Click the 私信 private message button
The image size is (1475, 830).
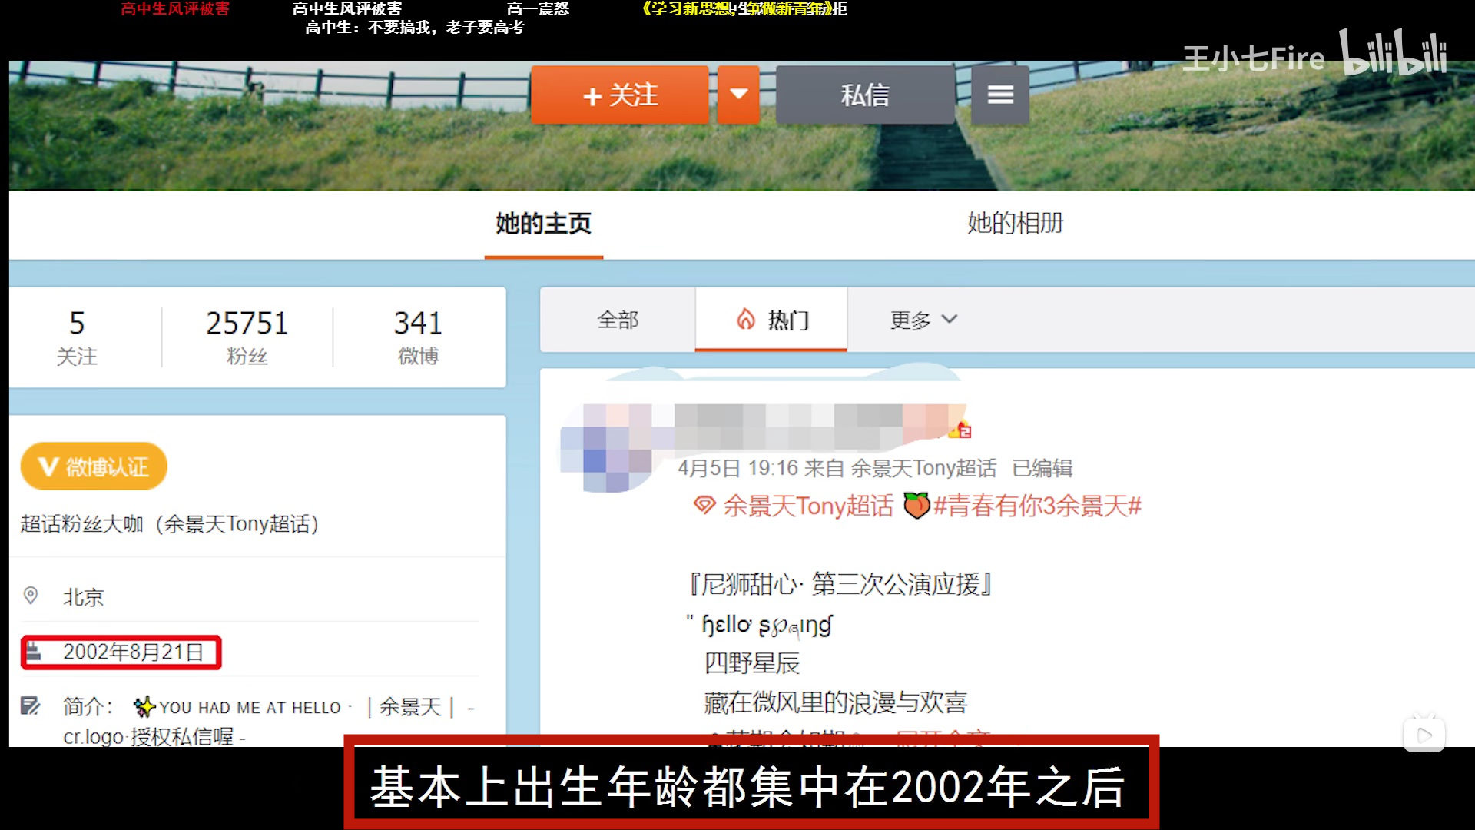(865, 95)
